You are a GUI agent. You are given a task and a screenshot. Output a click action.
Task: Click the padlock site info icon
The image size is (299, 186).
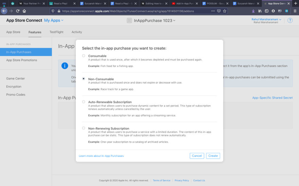59,11
